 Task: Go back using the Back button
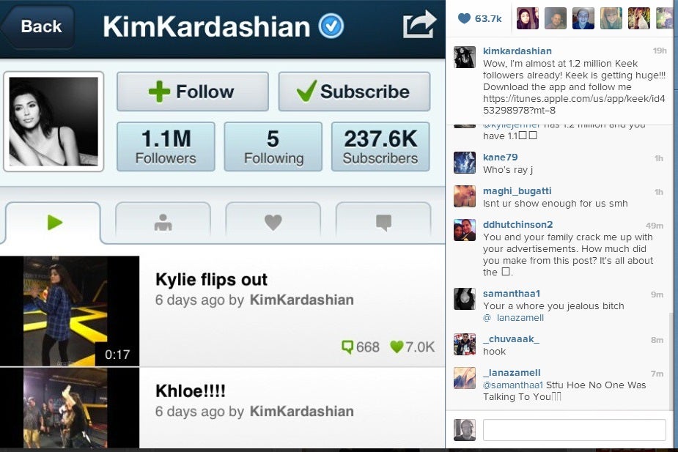pyautogui.click(x=39, y=26)
